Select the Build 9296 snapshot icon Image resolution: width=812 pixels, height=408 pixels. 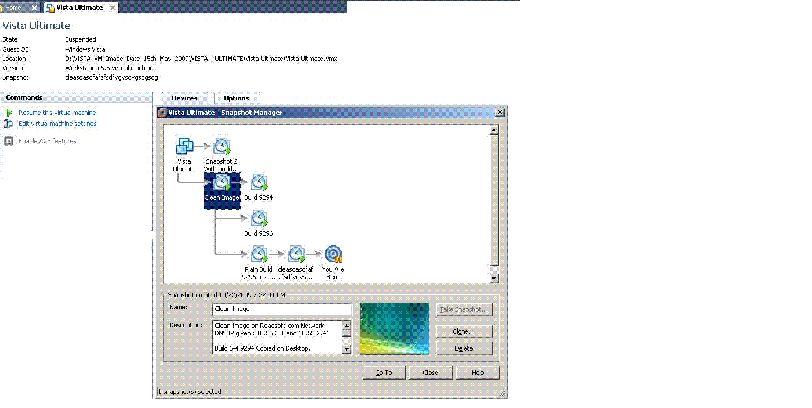[259, 219]
